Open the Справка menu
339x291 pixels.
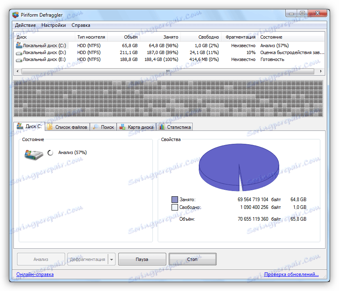pyautogui.click(x=81, y=25)
